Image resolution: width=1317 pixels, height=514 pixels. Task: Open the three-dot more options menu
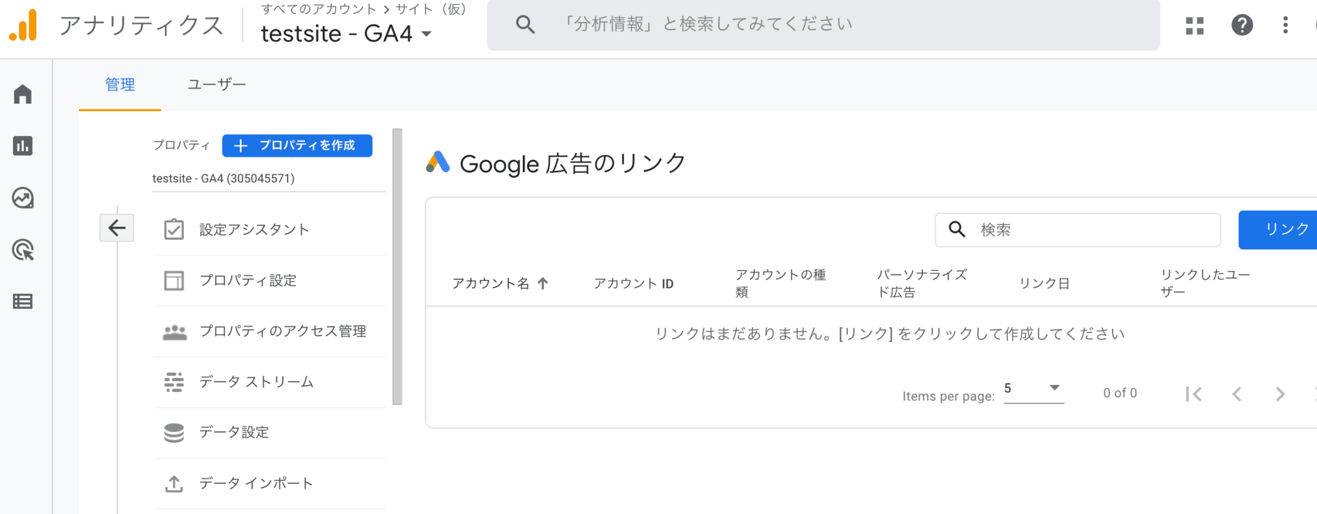tap(1285, 26)
